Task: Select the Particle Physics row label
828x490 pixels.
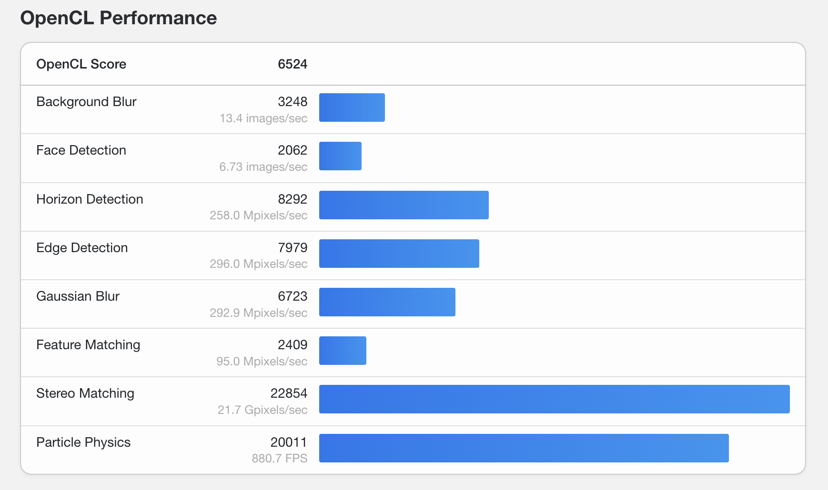Action: [83, 442]
